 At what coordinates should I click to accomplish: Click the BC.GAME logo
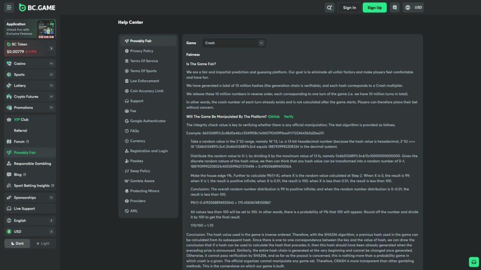[37, 7]
